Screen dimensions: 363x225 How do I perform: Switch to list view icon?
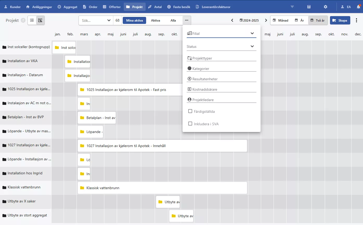tap(32, 20)
